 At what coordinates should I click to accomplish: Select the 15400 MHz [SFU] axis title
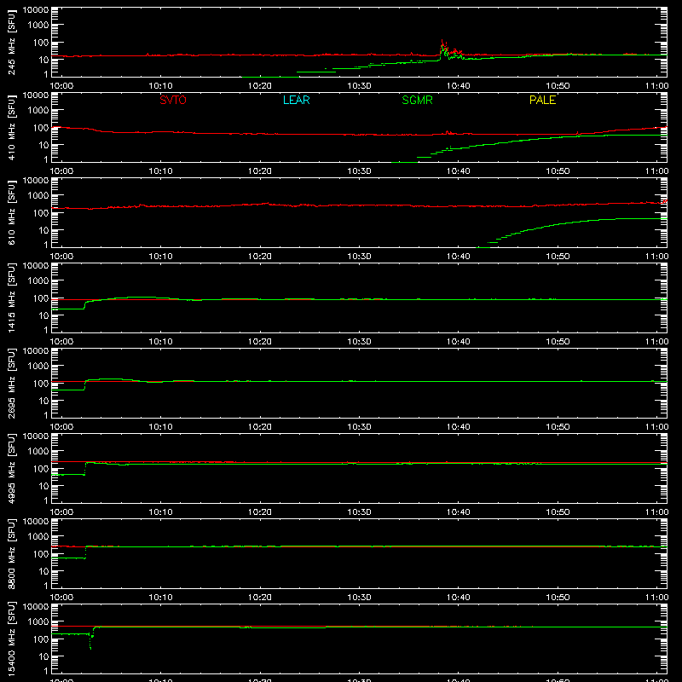coord(11,639)
